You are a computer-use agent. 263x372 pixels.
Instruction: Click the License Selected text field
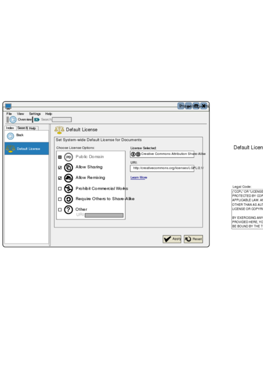162,154
